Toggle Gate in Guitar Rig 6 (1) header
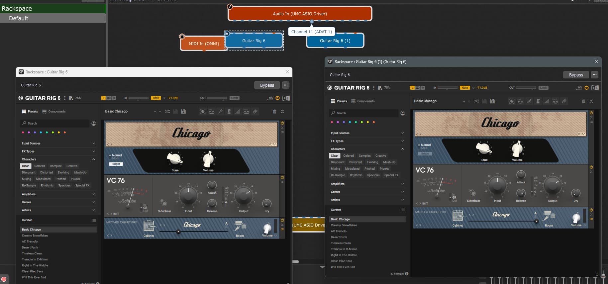Image resolution: width=608 pixels, height=284 pixels. (465, 88)
